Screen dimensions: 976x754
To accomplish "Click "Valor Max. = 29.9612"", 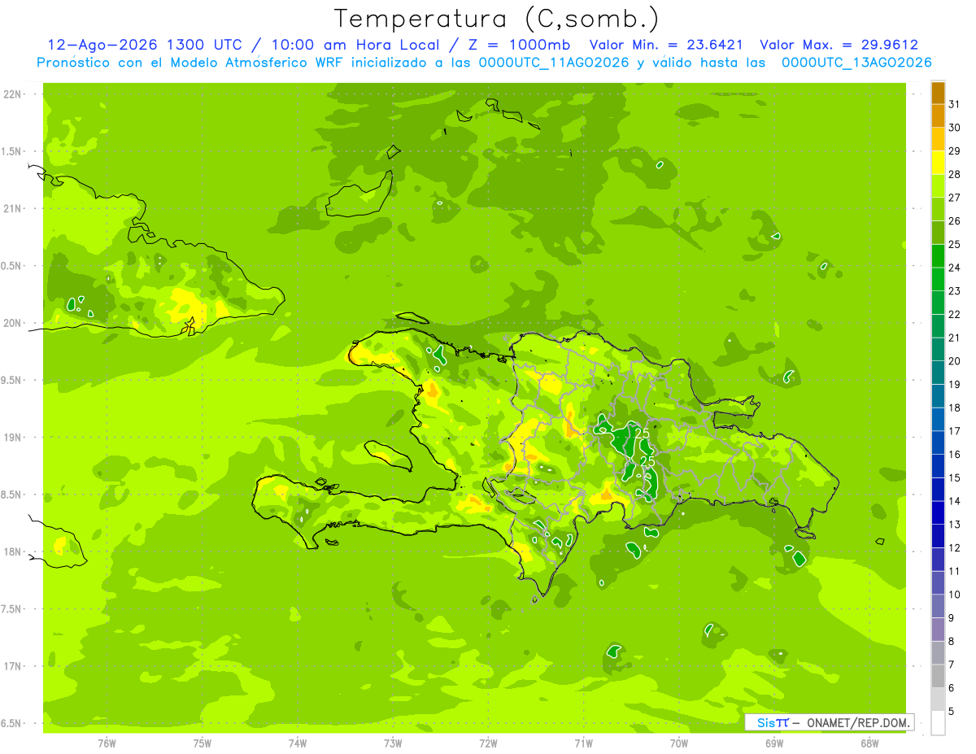I will point(839,45).
